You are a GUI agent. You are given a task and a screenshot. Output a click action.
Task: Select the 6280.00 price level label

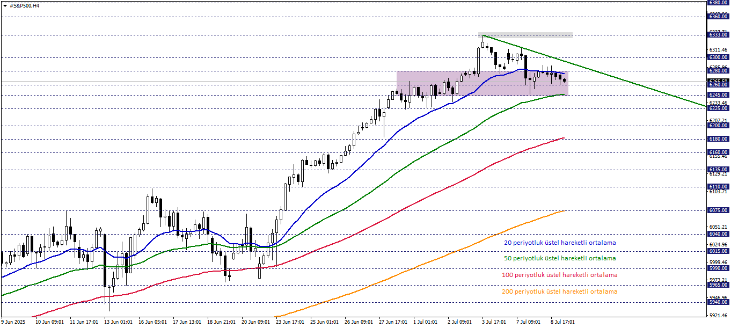pos(718,70)
